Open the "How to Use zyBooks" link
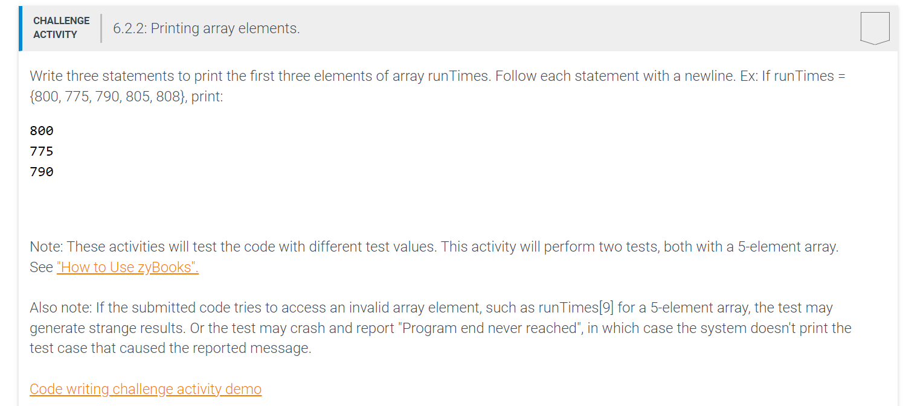903x406 pixels. [x=127, y=267]
